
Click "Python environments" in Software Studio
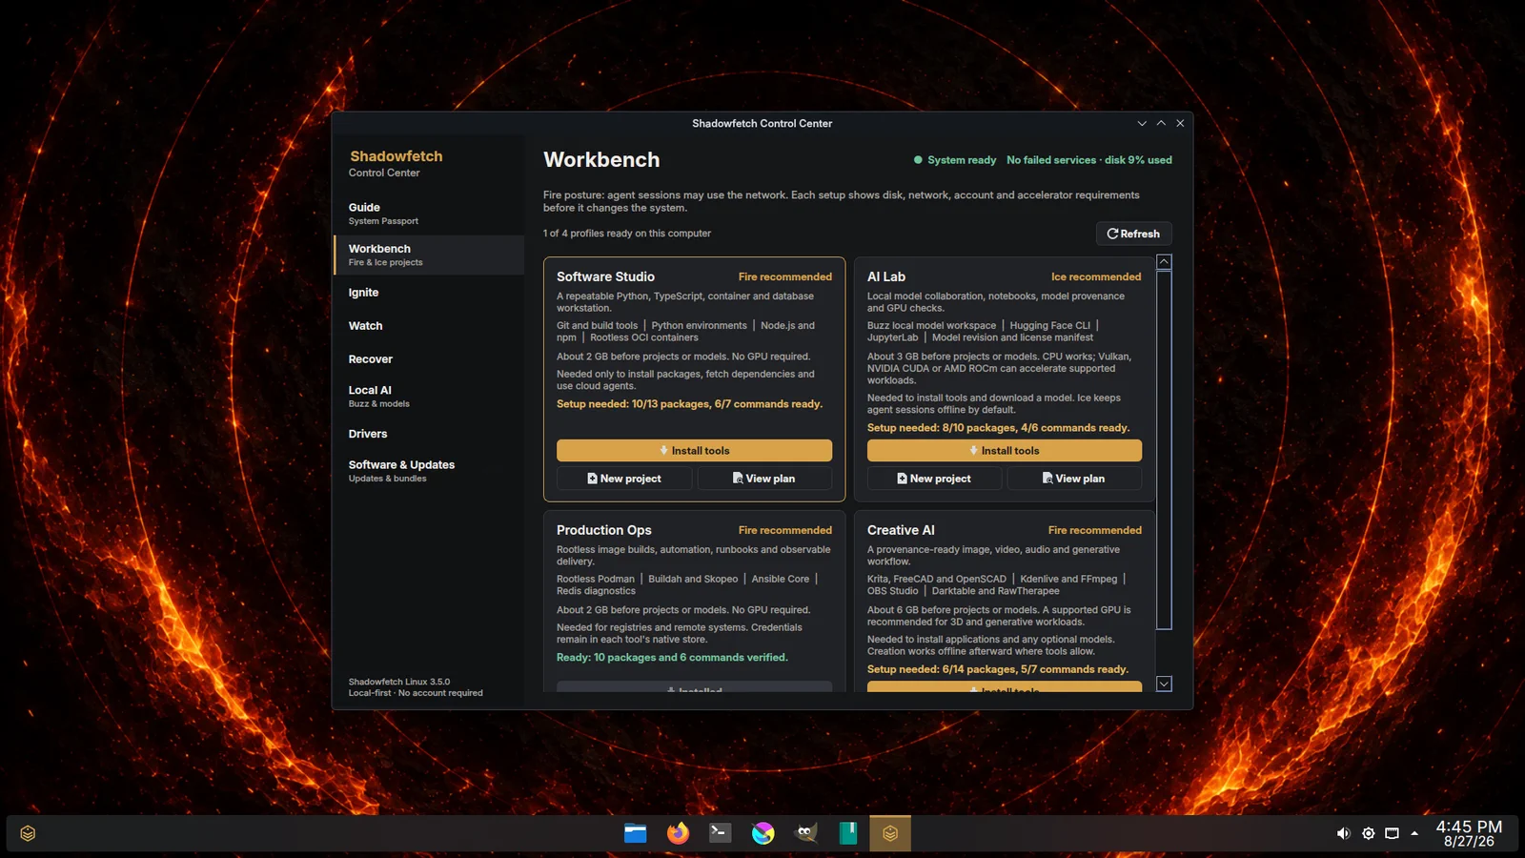point(700,326)
